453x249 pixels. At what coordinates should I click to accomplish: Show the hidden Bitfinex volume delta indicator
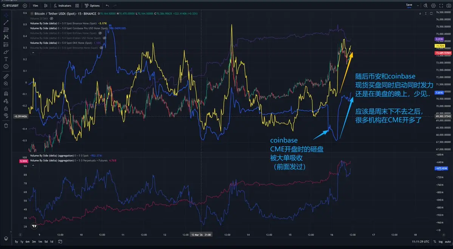click(100, 33)
